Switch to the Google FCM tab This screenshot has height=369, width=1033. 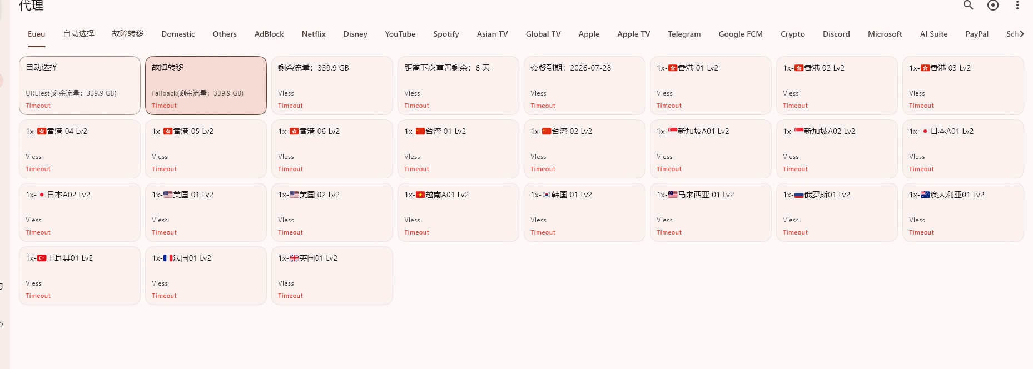click(740, 34)
